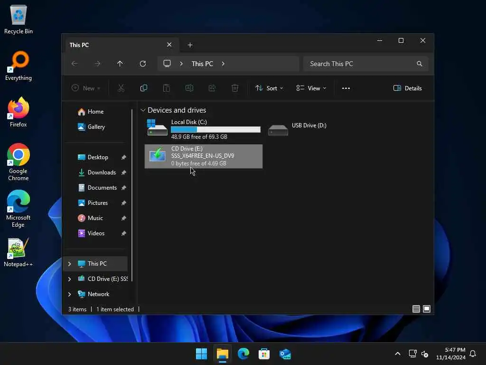486x365 pixels.
Task: Expand CD Drive (E:) tree node
Action: tap(69, 279)
